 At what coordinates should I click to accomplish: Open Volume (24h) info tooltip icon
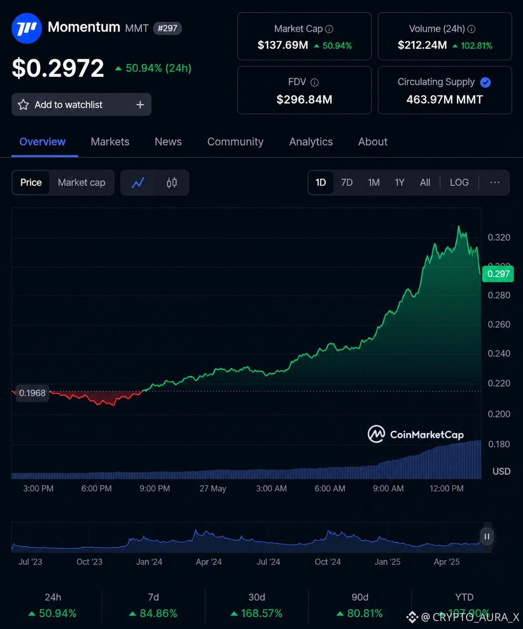coord(471,29)
